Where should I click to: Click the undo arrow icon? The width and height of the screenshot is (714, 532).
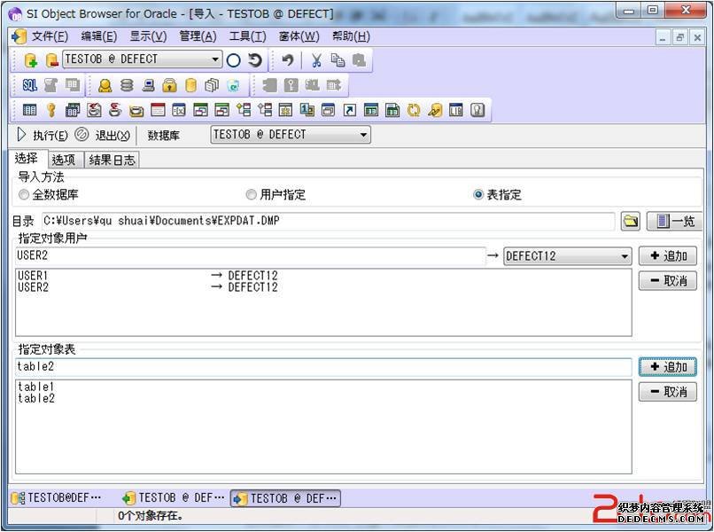coord(288,60)
